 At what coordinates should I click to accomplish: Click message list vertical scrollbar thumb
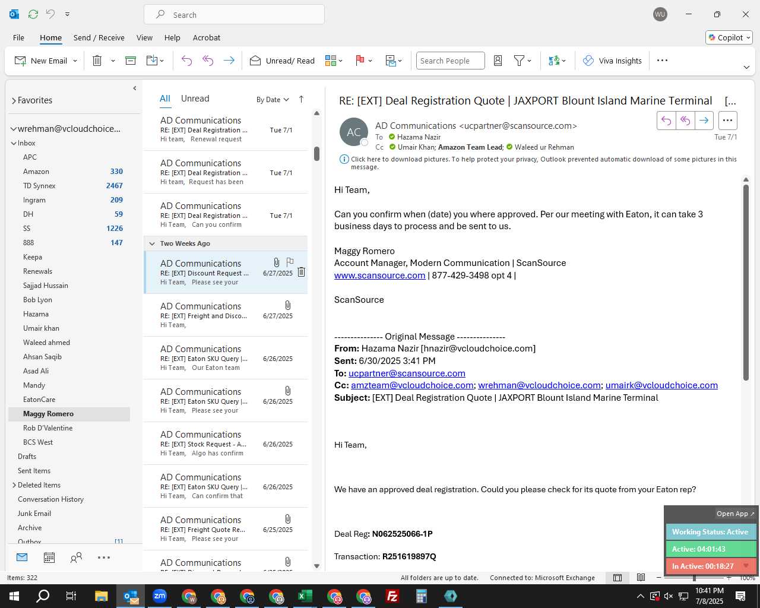pyautogui.click(x=316, y=154)
